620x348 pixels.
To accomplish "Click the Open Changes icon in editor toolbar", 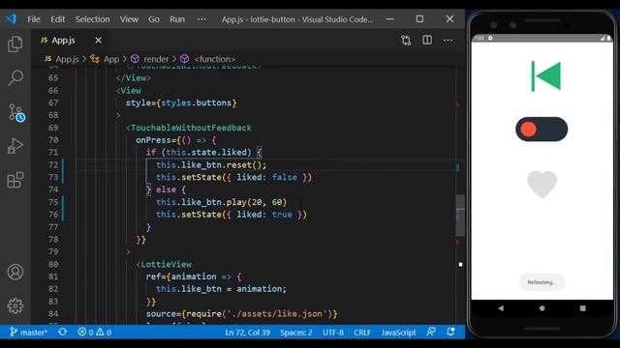I will coord(406,41).
